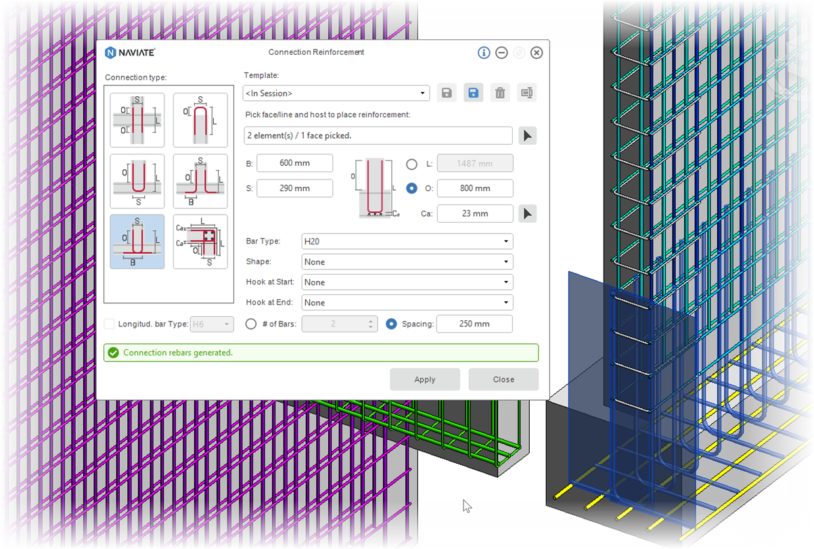Click the blue save-as template icon

click(473, 93)
